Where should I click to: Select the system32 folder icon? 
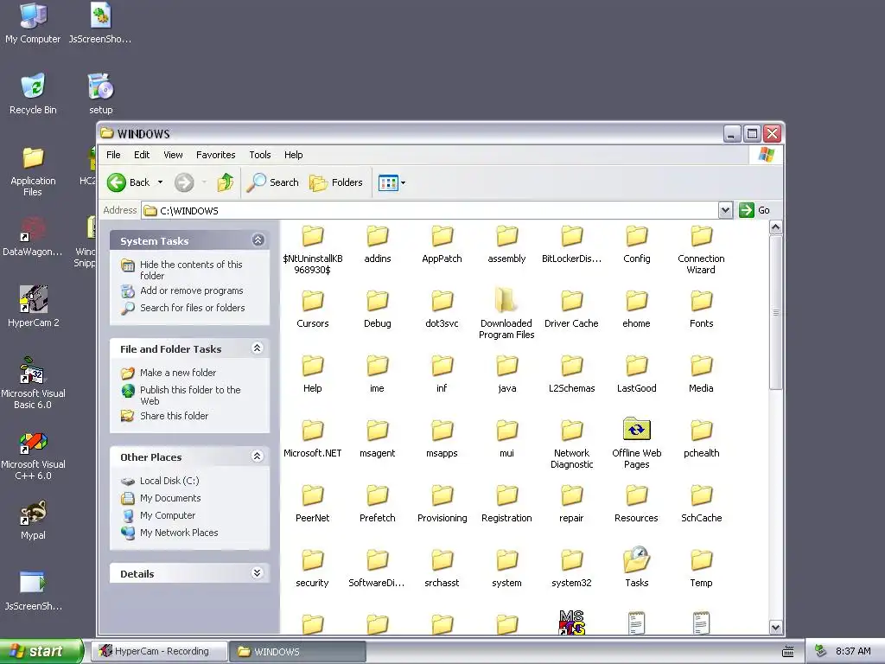click(x=571, y=560)
